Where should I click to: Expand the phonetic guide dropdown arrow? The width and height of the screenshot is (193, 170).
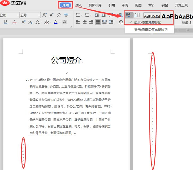point(70,15)
